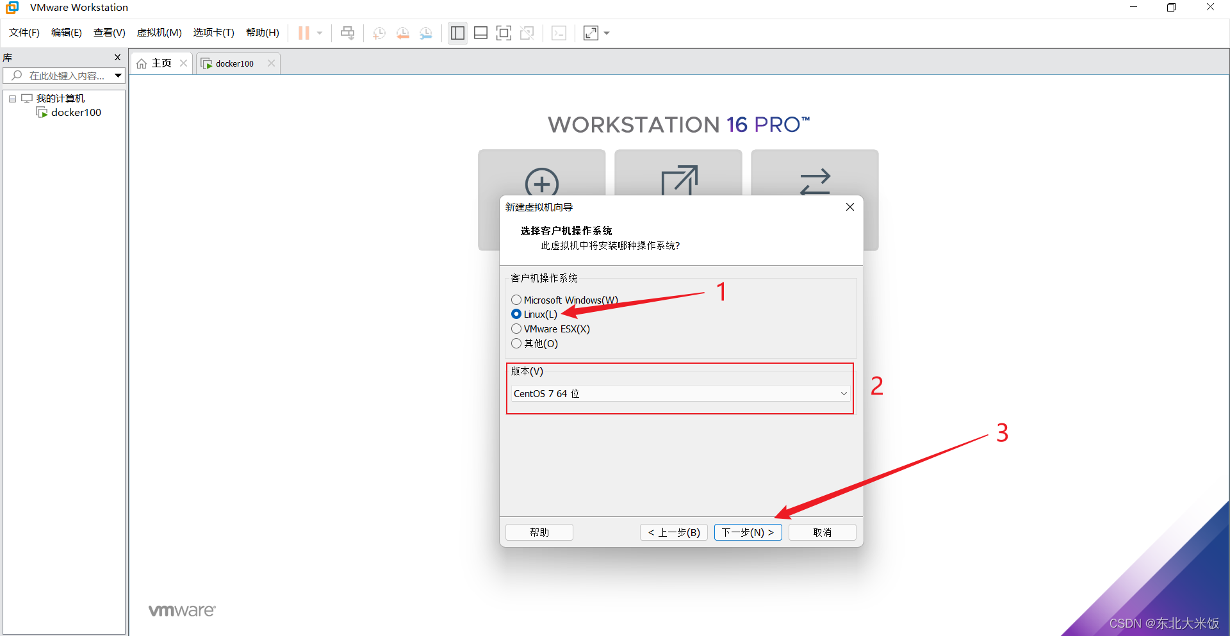The height and width of the screenshot is (636, 1230).
Task: Open the library search dropdown arrow
Action: coord(119,76)
